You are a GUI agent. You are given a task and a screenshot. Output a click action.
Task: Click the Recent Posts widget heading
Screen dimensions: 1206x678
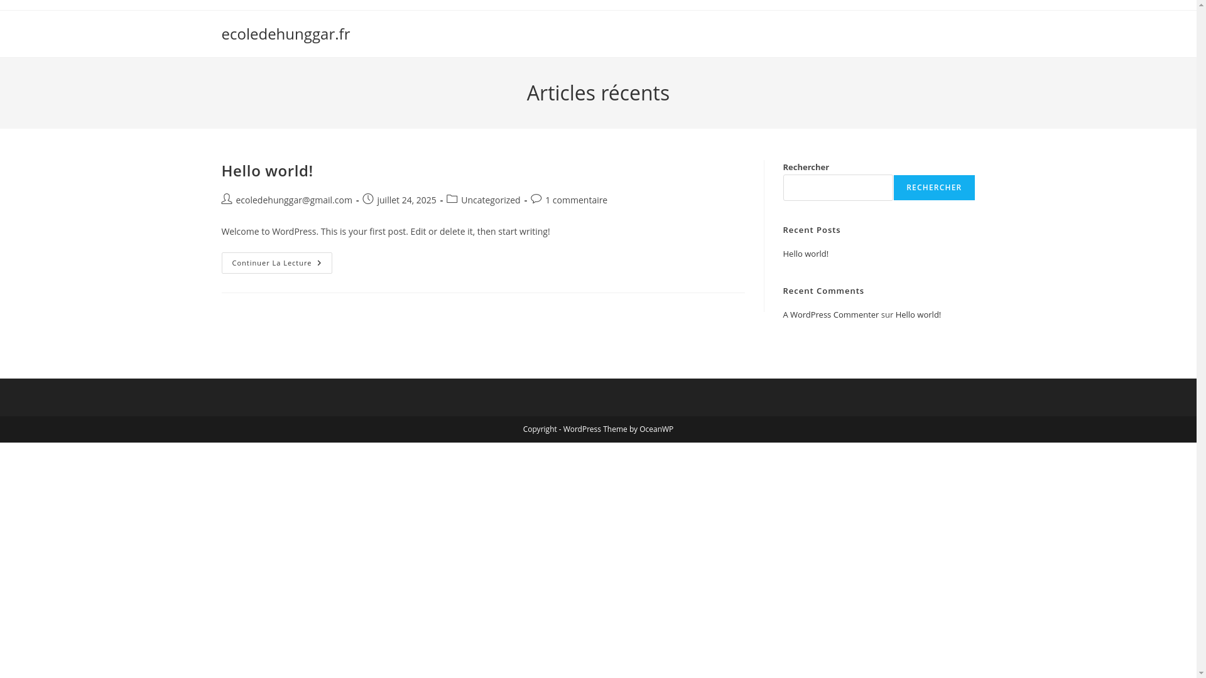(812, 230)
